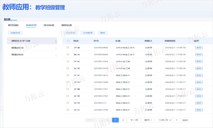Click the 删除 button above the student table
Image resolution: width=213 pixels, height=128 pixels.
pos(102,33)
